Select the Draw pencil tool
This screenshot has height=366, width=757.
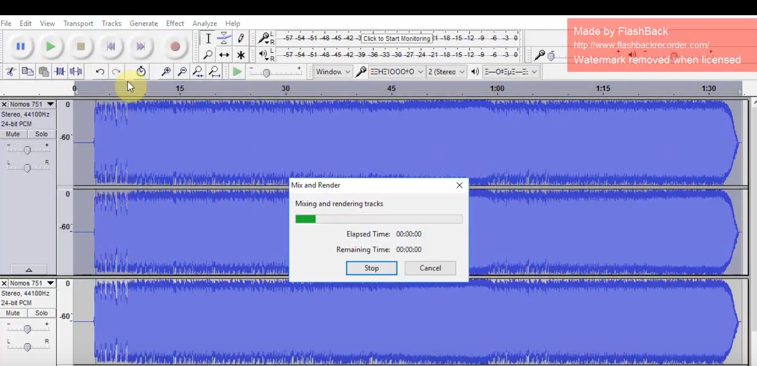pos(241,38)
